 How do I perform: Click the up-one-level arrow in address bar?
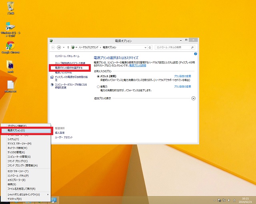(x=68, y=47)
